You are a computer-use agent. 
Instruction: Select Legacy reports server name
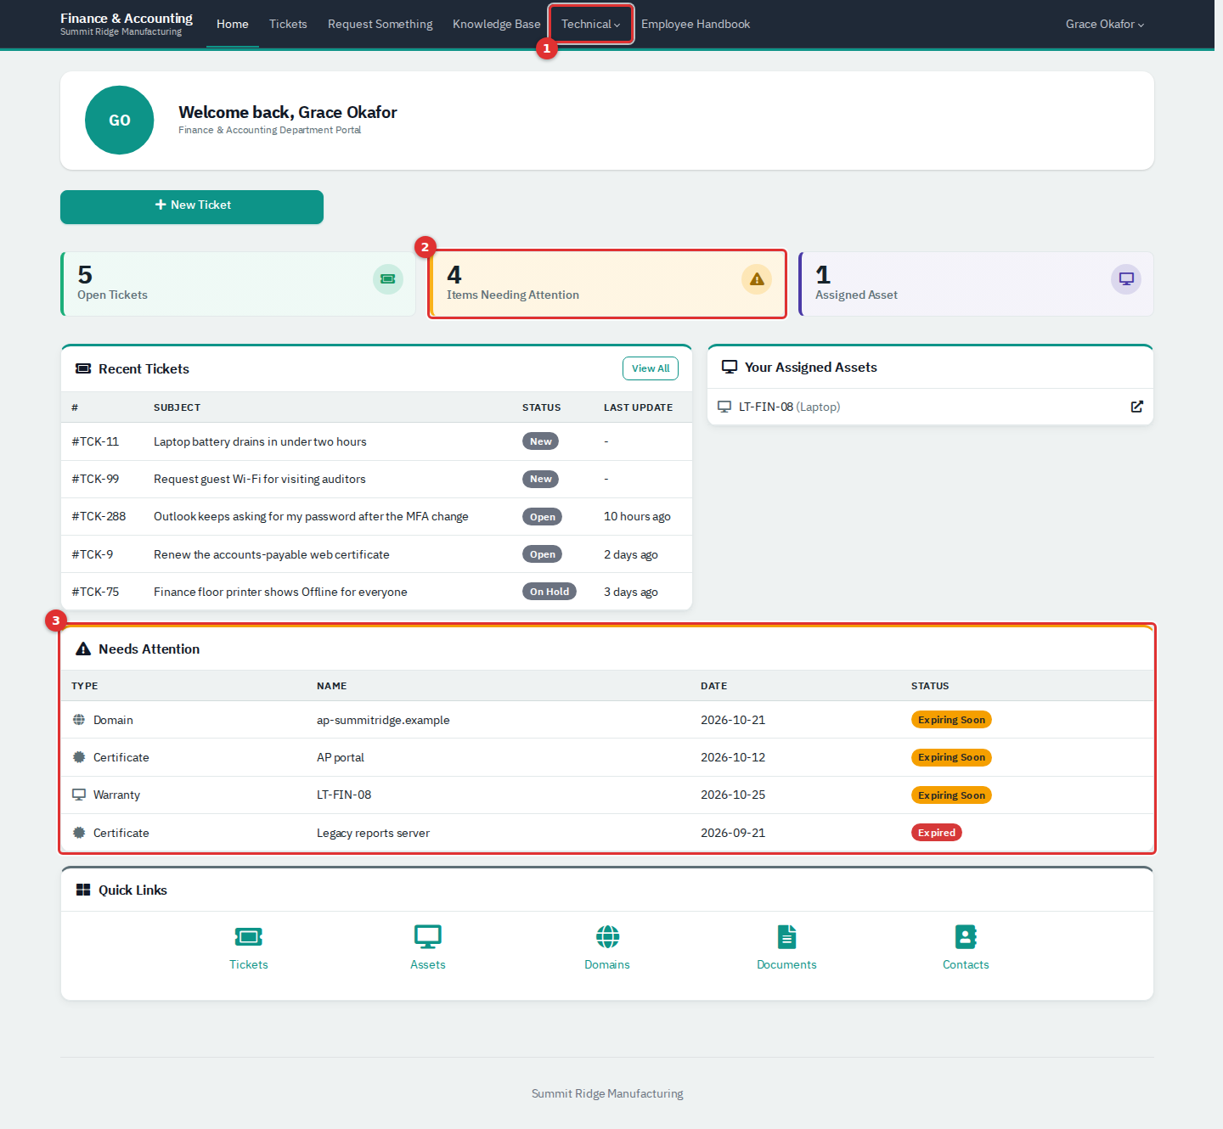[373, 833]
